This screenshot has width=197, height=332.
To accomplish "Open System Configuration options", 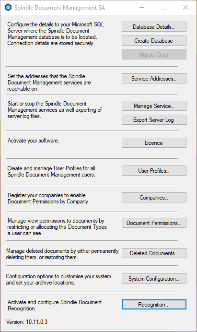I will (x=154, y=279).
